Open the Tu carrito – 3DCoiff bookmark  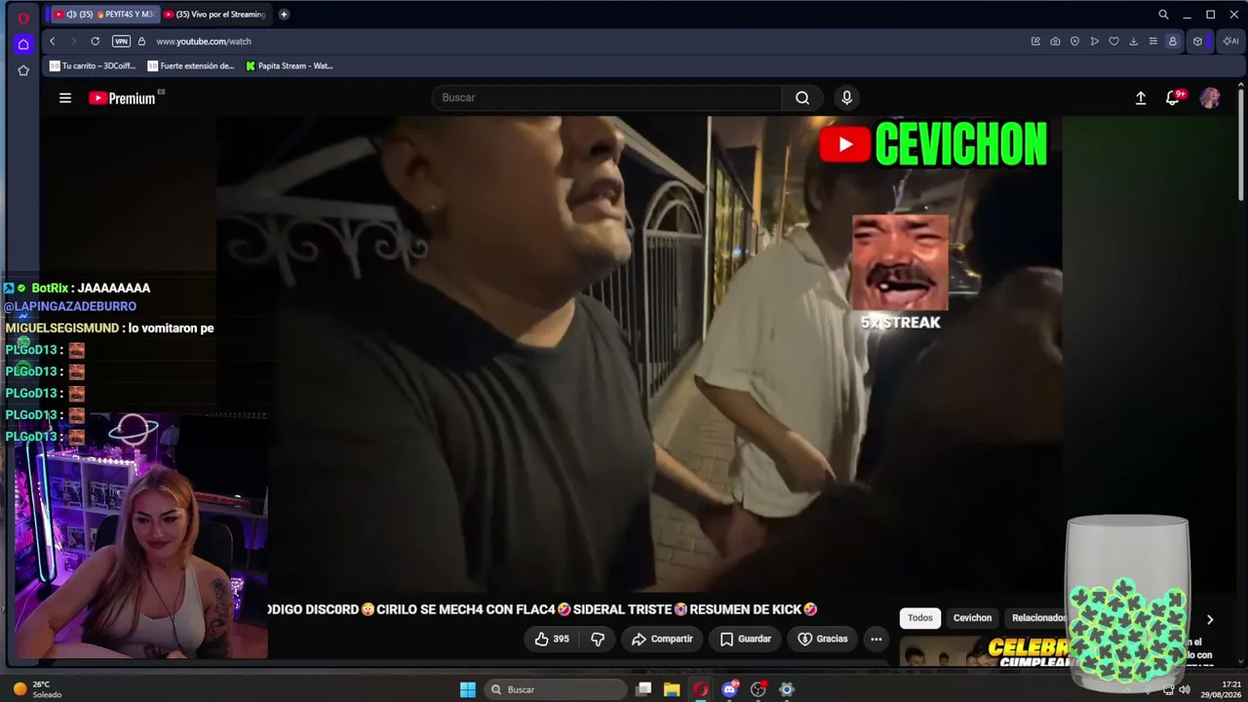(93, 66)
